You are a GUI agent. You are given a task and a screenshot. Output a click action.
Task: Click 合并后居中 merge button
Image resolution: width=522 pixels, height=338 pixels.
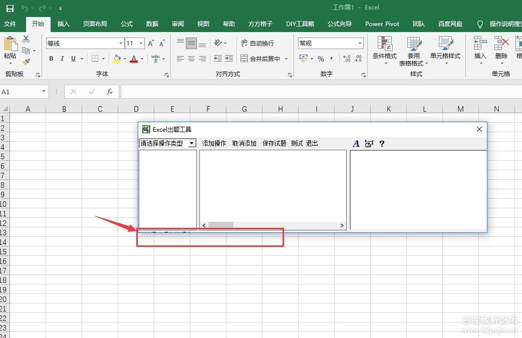pos(260,59)
